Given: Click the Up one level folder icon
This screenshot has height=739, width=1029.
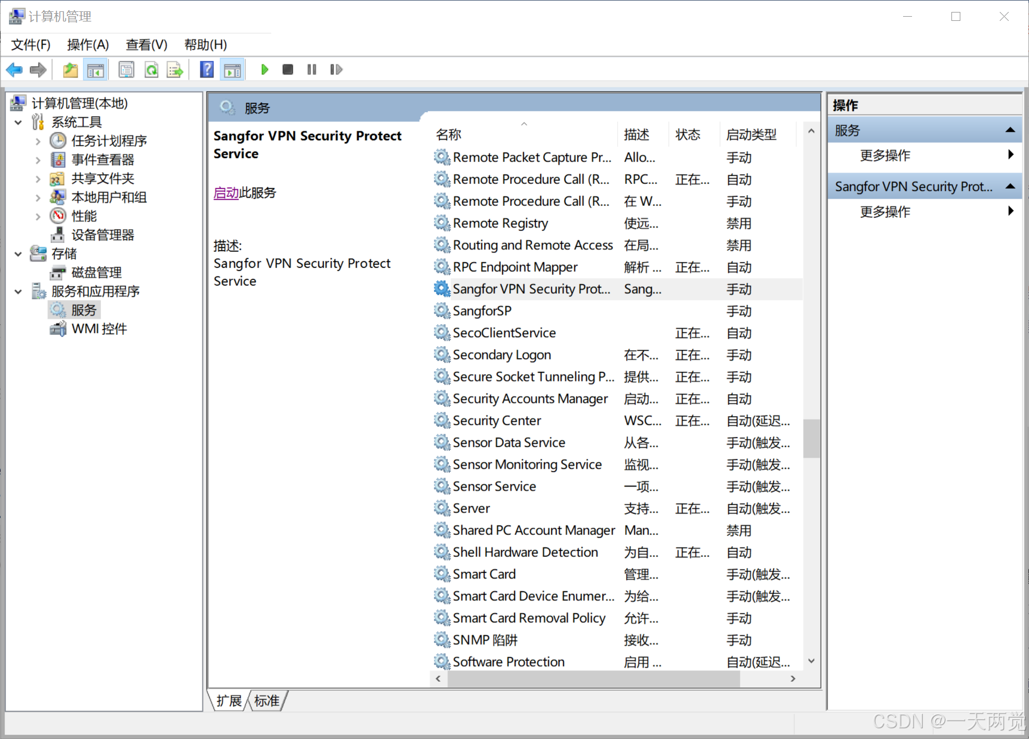Looking at the screenshot, I should (x=70, y=70).
